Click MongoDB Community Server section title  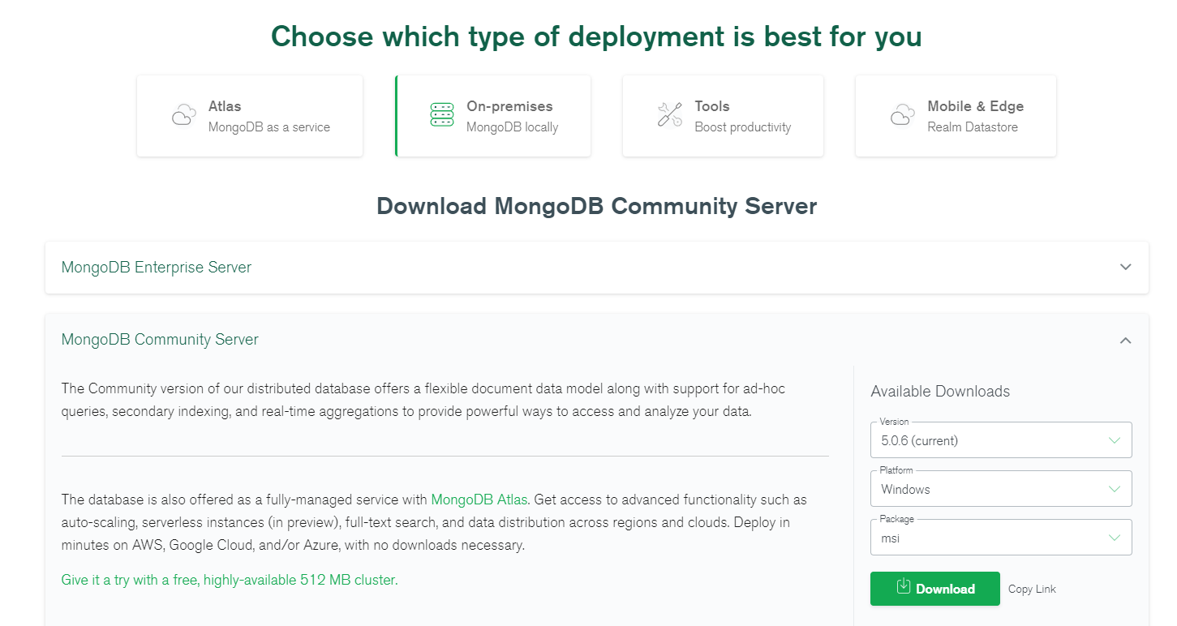(x=160, y=339)
